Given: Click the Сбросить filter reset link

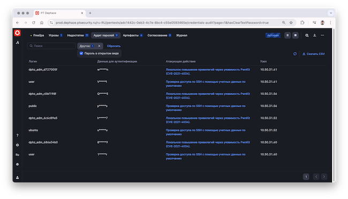Looking at the screenshot, I should [114, 46].
